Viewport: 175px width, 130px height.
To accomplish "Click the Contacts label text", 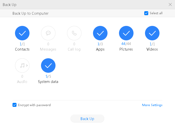I will click(22, 49).
